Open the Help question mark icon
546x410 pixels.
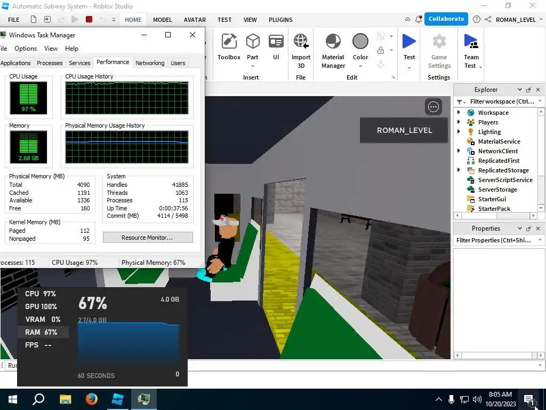tap(477, 20)
